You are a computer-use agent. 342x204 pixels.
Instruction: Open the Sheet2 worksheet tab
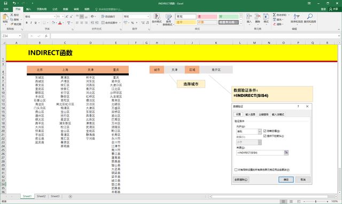point(41,196)
